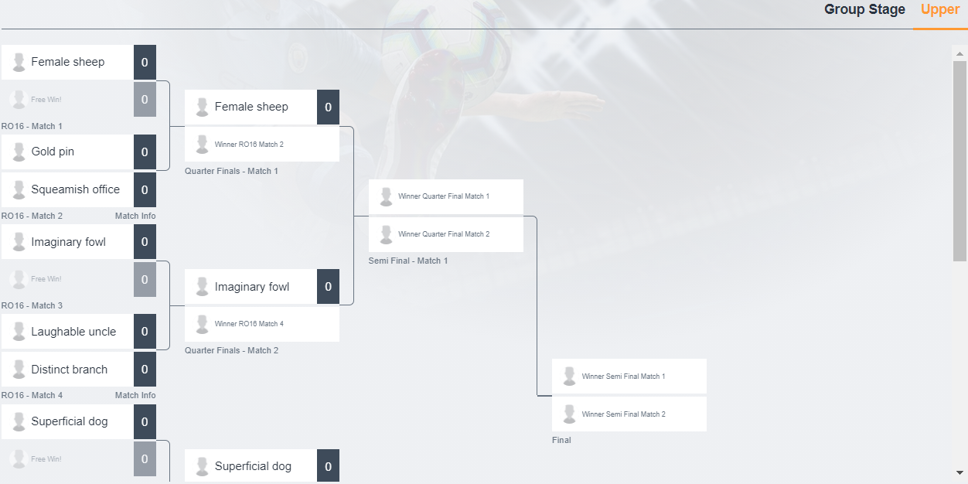Viewport: 968px width, 484px height.
Task: Select the Upper bracket tab
Action: click(x=939, y=10)
